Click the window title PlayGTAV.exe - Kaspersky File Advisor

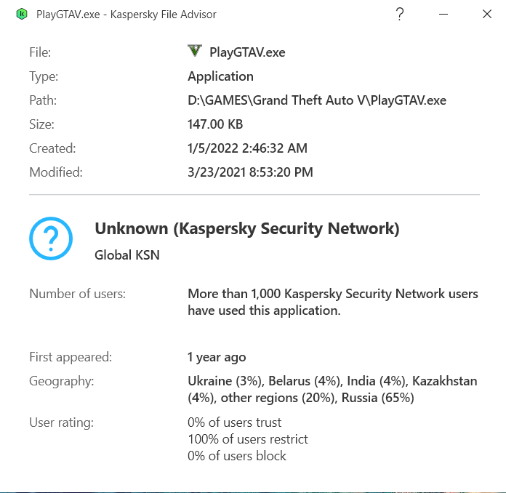point(126,15)
